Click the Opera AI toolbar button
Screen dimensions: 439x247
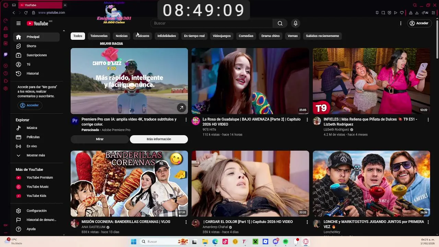[x=425, y=13]
